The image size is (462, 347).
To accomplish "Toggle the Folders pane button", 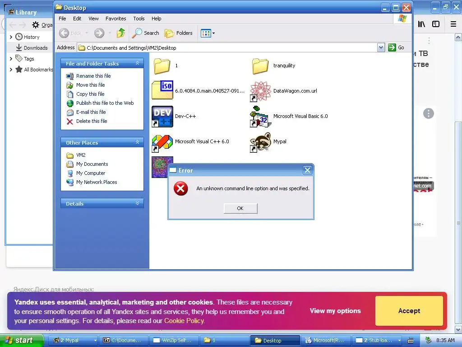I will (x=179, y=33).
